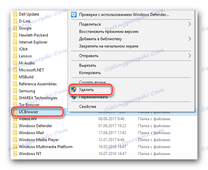Click the Windows Media Player folder icon

click(x=15, y=140)
